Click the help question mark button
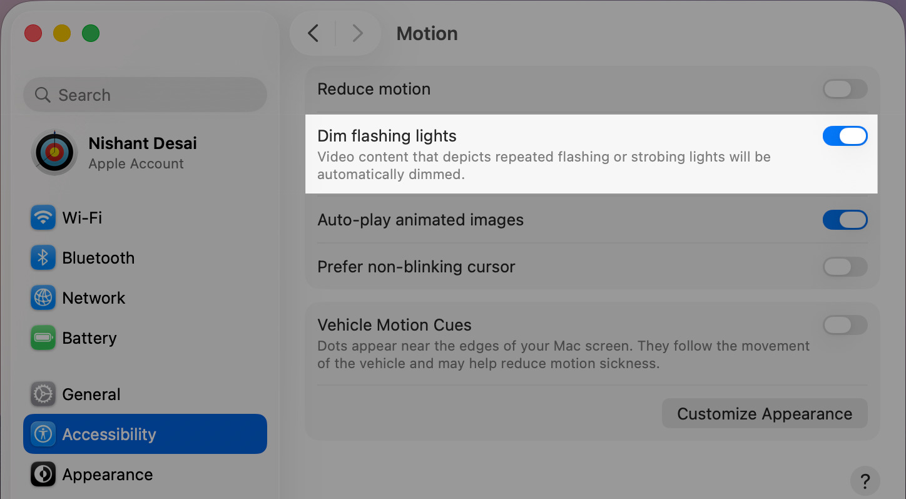 point(865,481)
